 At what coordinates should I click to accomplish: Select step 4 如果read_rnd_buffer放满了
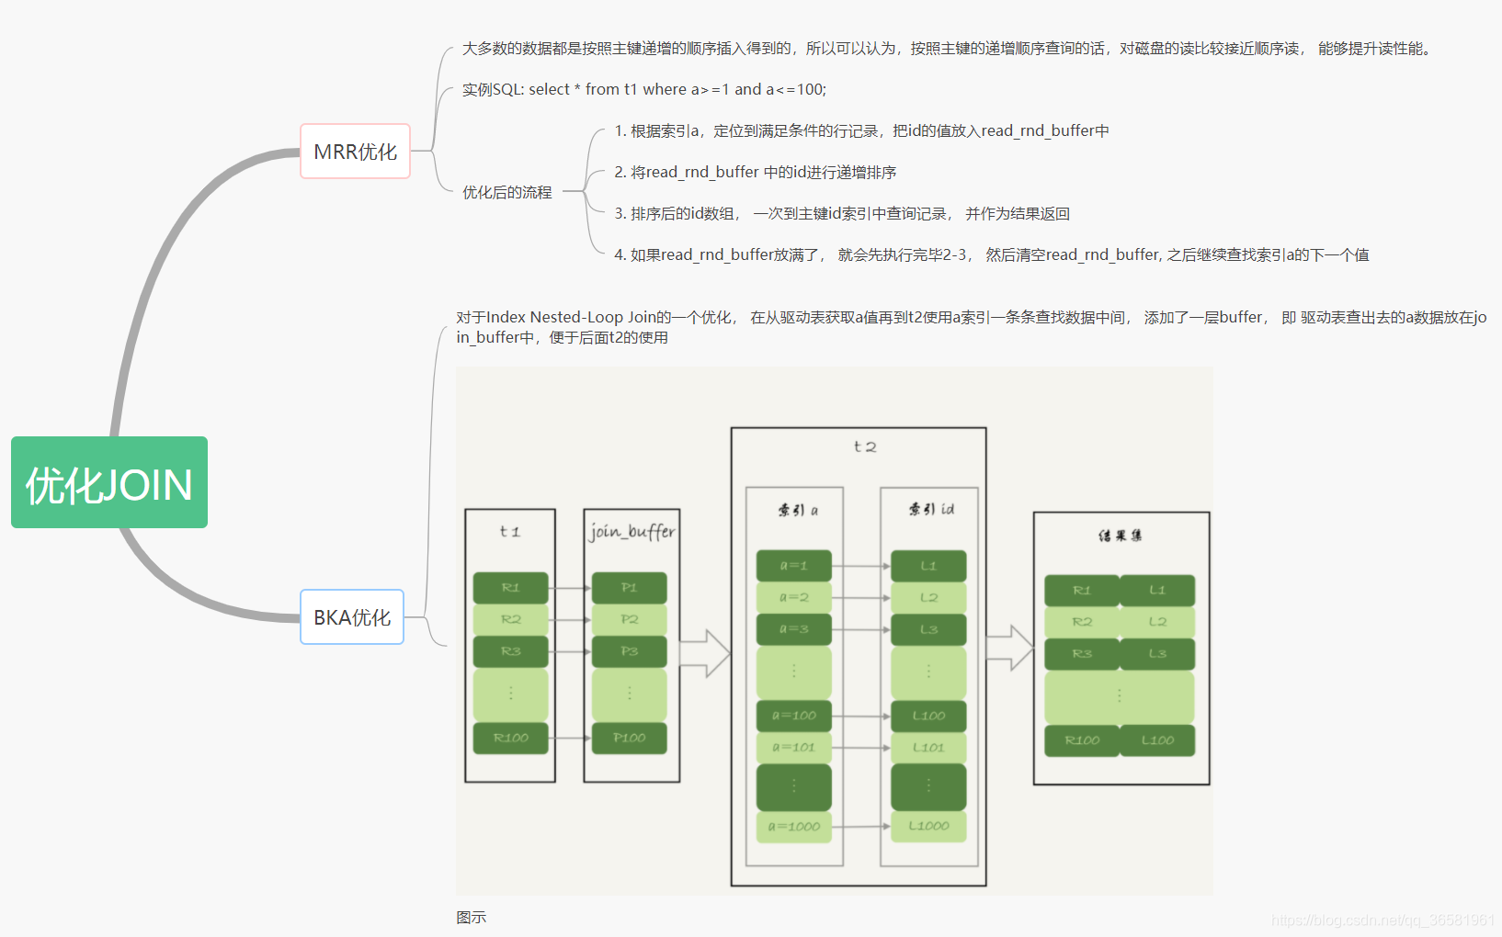point(992,254)
